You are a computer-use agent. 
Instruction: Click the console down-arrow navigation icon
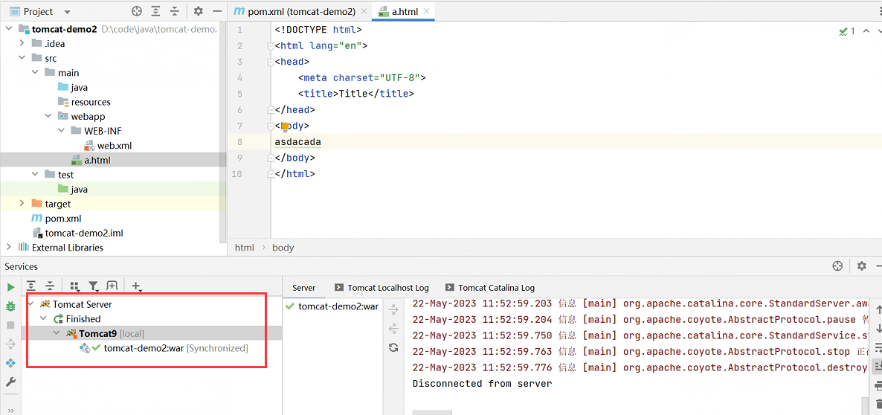pos(878,329)
